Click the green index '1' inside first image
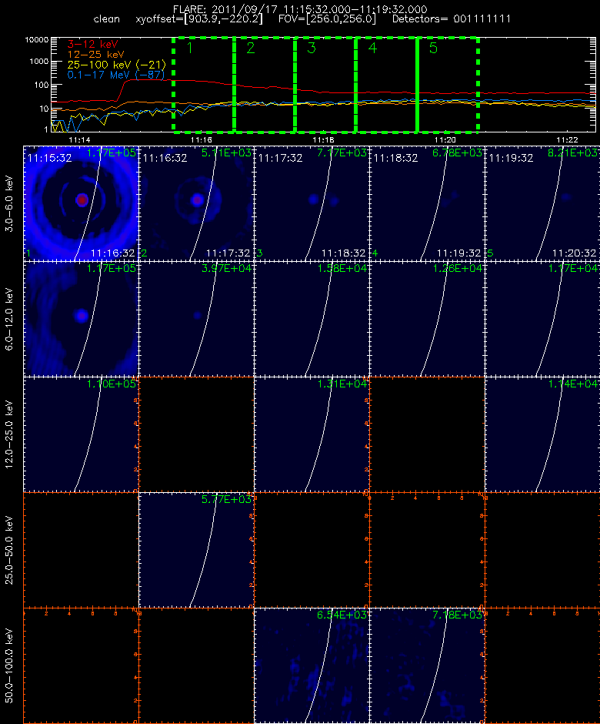Image resolution: width=600 pixels, height=724 pixels. tap(28, 253)
